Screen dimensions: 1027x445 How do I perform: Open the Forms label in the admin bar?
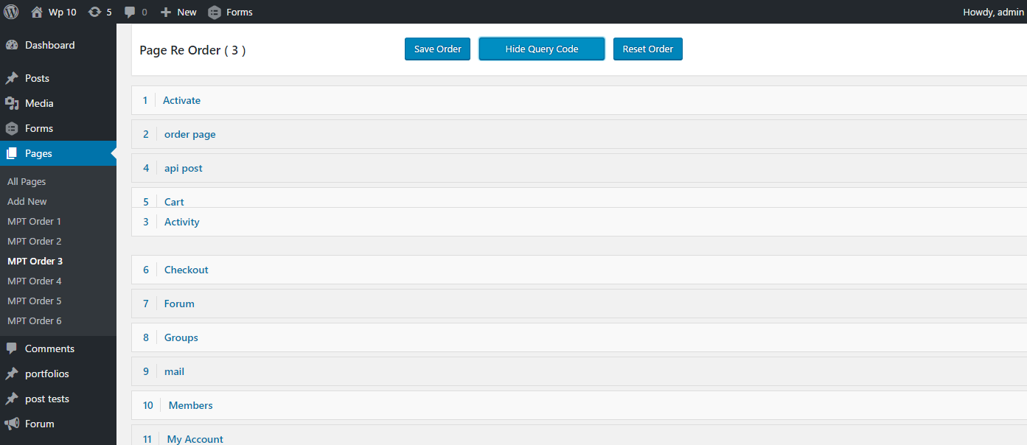240,12
